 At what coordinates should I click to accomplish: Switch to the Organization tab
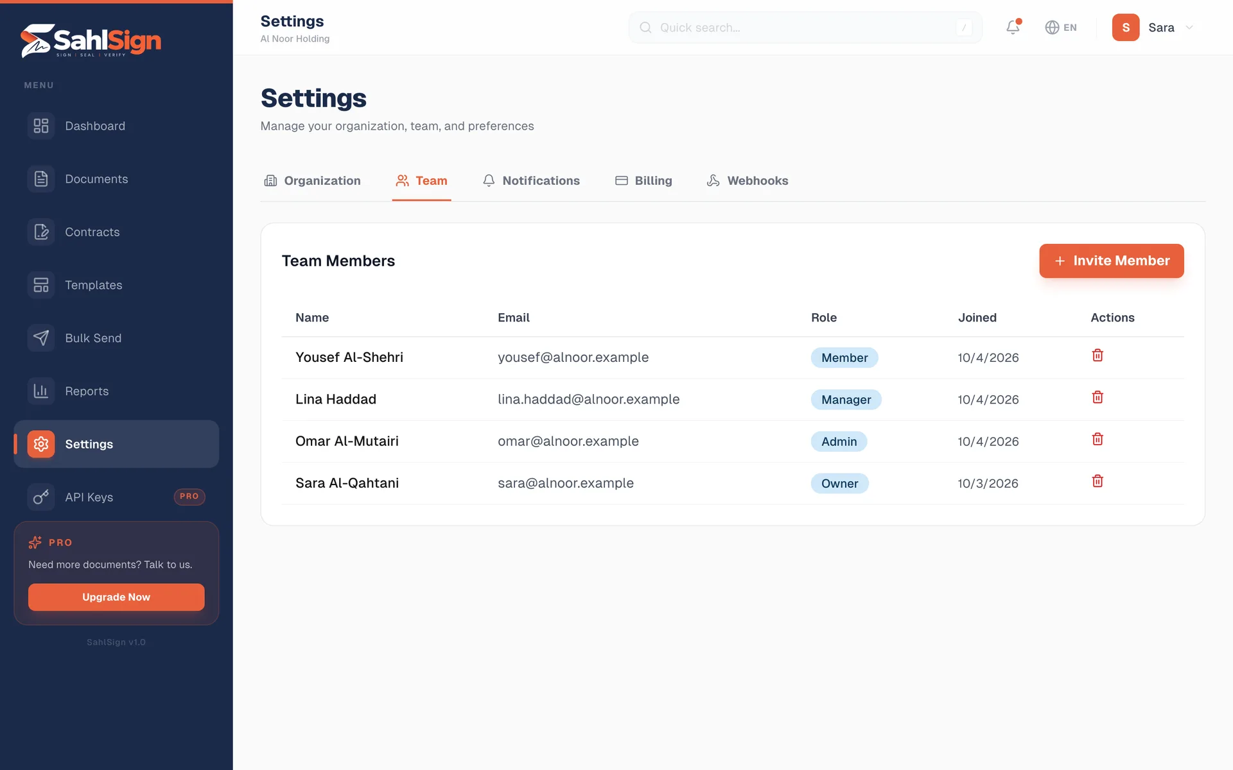tap(312, 181)
